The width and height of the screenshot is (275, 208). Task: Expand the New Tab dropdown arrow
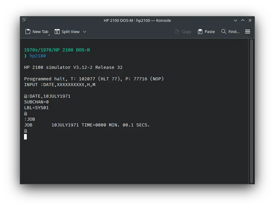49,35
